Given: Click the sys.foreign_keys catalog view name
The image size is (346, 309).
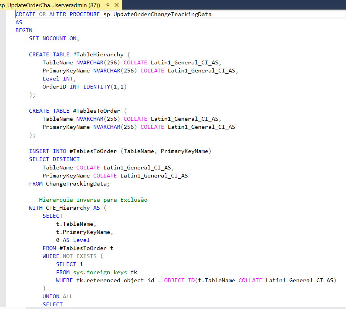Looking at the screenshot, I should [100, 273].
